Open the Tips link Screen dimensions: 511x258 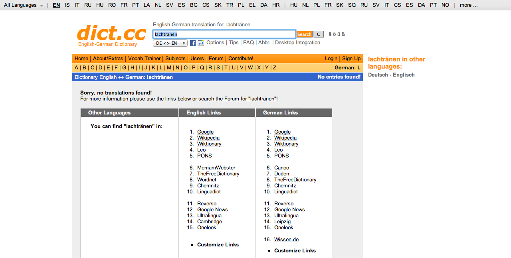pyautogui.click(x=234, y=43)
